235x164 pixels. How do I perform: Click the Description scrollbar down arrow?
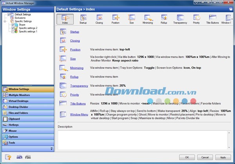pos(229,148)
